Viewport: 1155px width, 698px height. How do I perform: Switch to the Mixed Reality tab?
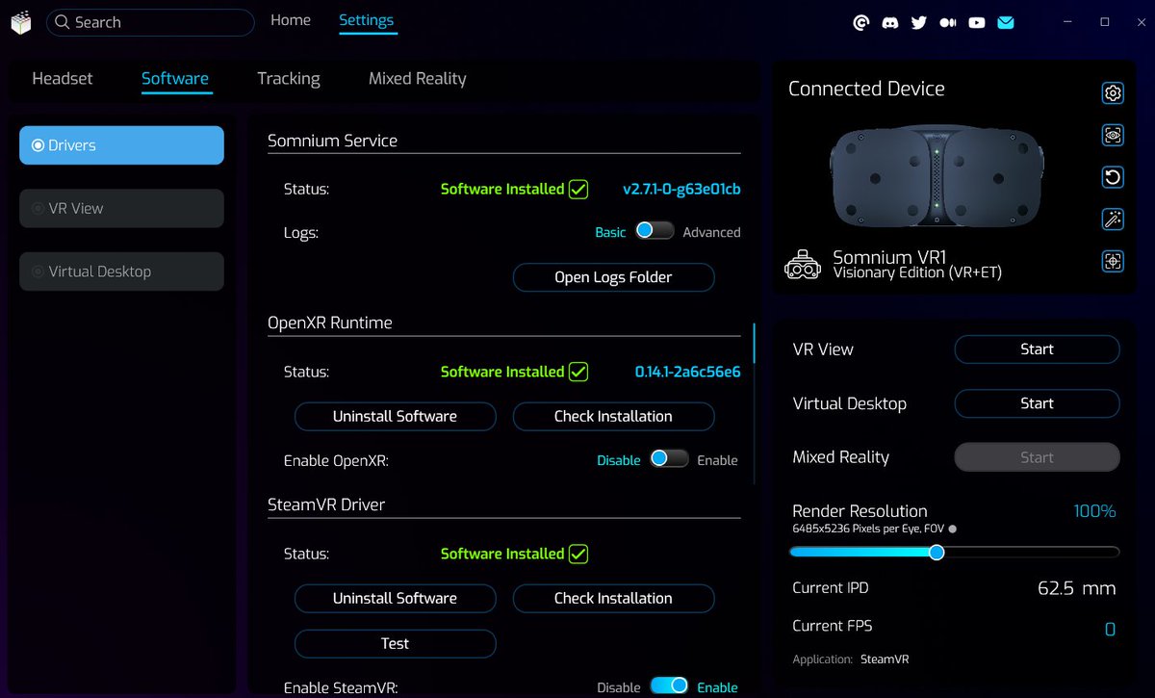click(418, 79)
